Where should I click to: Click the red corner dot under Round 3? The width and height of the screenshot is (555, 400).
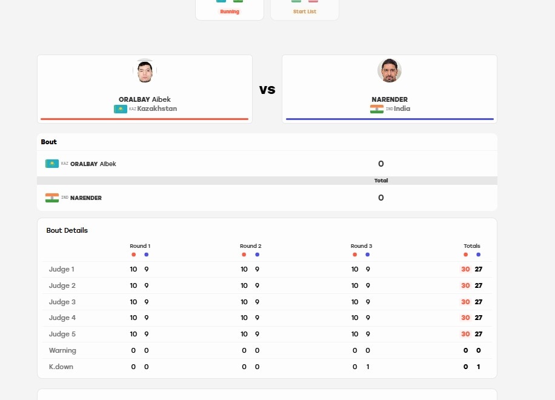(354, 255)
